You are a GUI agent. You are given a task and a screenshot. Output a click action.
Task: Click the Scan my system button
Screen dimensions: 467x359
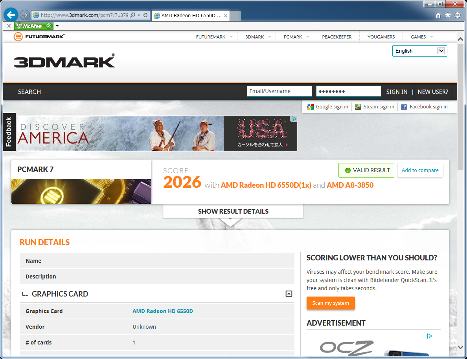click(331, 303)
